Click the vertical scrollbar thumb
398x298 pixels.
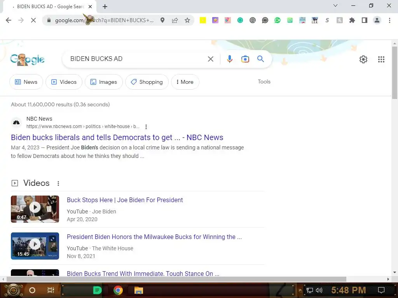coord(395,73)
